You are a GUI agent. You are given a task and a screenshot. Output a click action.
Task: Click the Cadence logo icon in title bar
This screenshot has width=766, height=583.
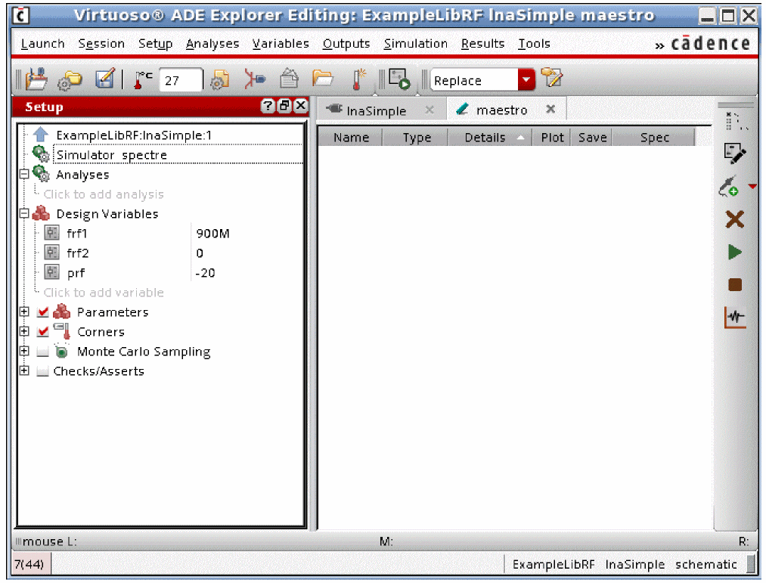coord(21,16)
